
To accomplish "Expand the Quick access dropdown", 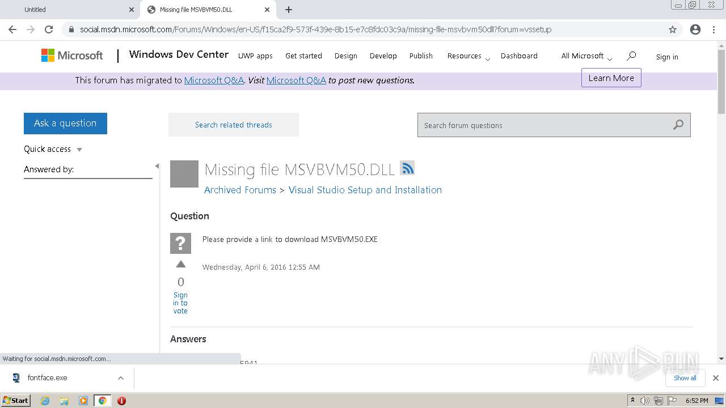I will tap(53, 149).
